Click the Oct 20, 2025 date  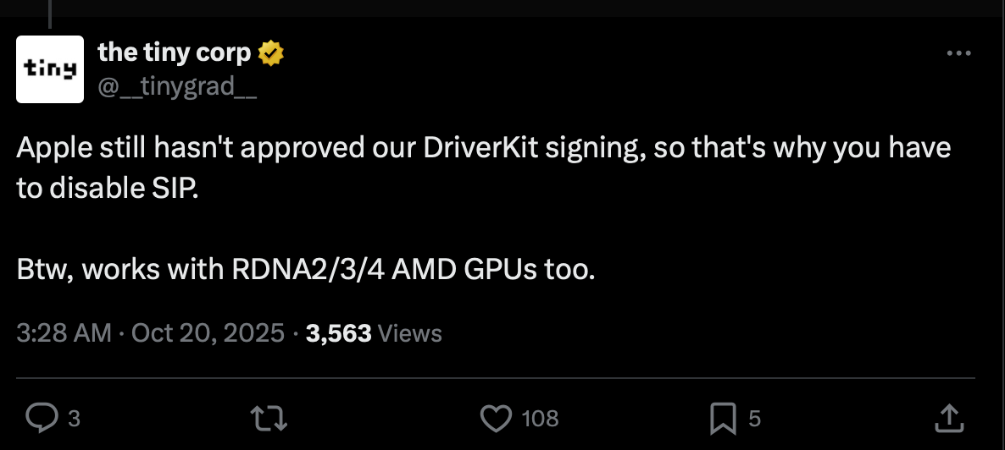tap(208, 332)
